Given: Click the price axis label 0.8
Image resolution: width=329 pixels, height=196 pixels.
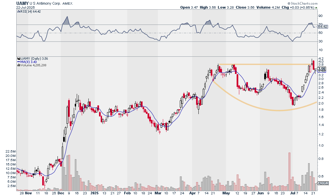Looking at the screenshot, I should point(321,159).
